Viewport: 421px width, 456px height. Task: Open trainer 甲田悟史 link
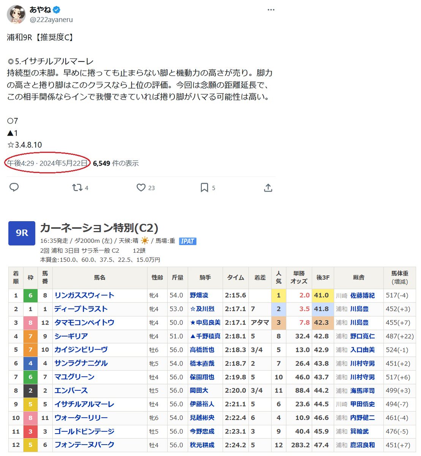click(x=362, y=404)
